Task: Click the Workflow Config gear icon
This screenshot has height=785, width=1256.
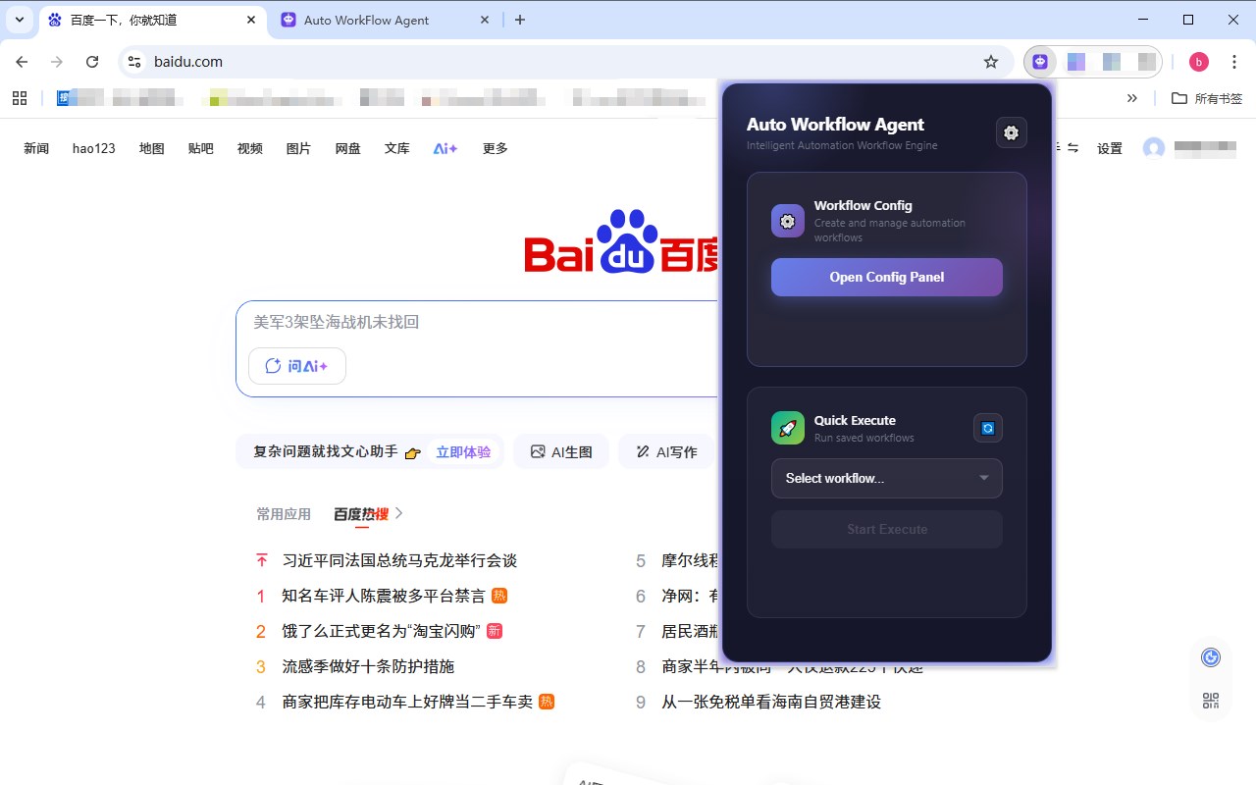Action: click(787, 221)
